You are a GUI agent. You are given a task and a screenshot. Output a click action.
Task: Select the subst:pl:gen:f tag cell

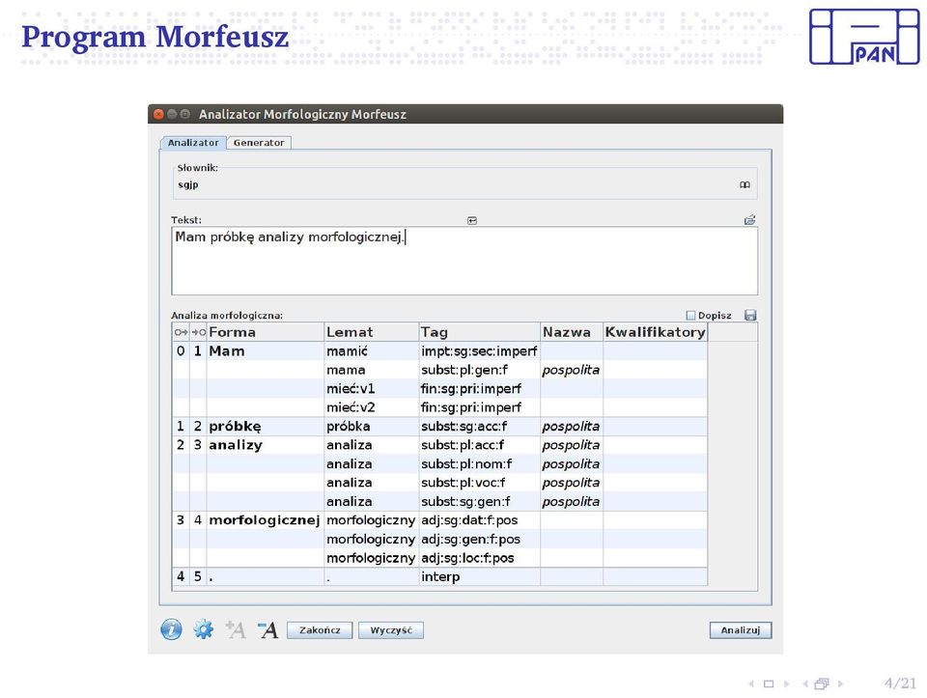coord(480,370)
